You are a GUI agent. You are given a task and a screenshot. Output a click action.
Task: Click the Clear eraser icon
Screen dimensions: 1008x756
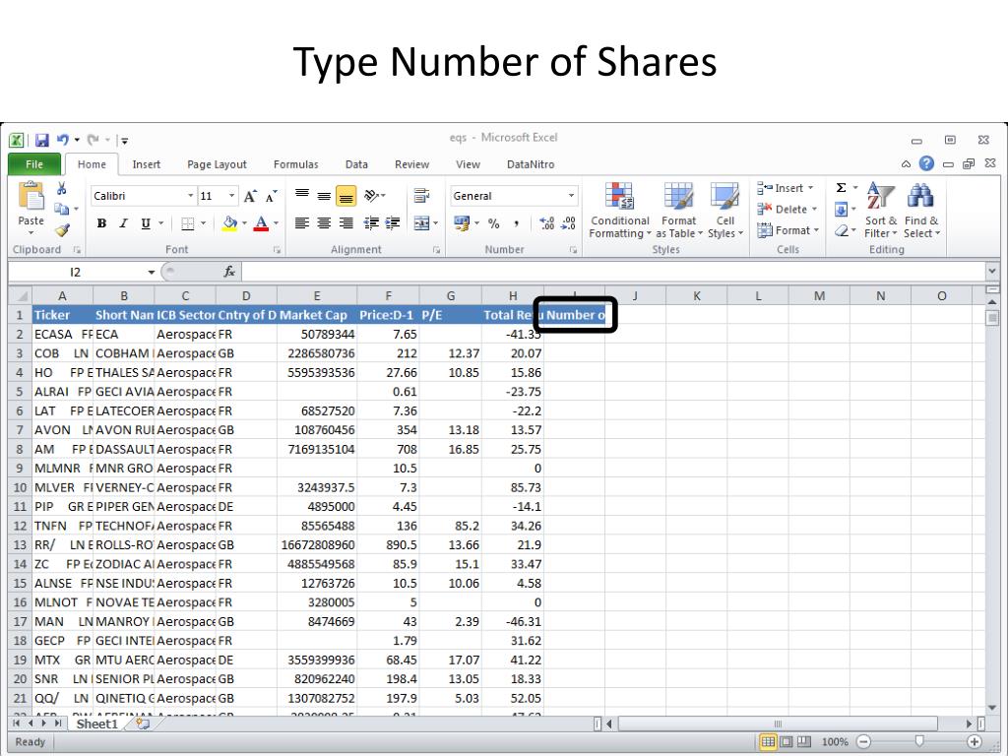[841, 230]
